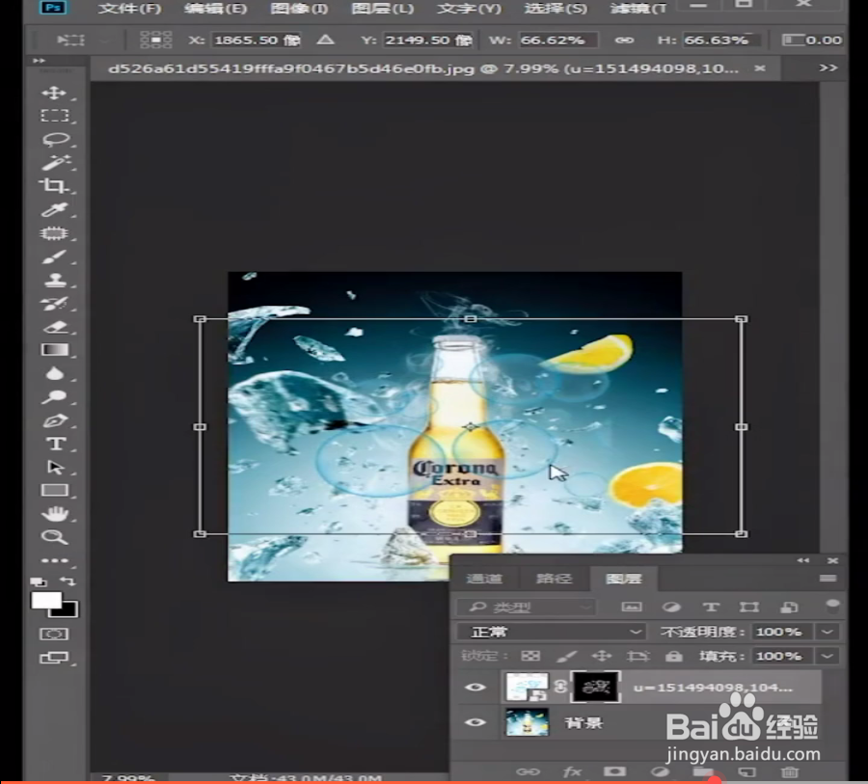
Task: Click the black background color swatch
Action: [69, 611]
